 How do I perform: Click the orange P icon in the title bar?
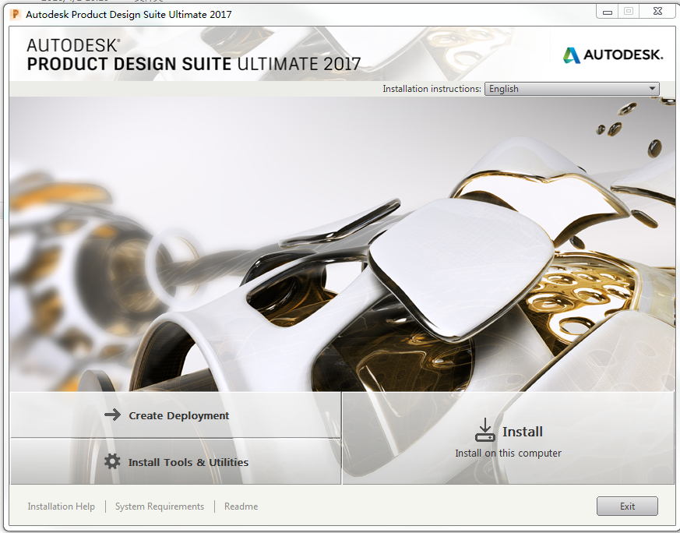coord(15,14)
